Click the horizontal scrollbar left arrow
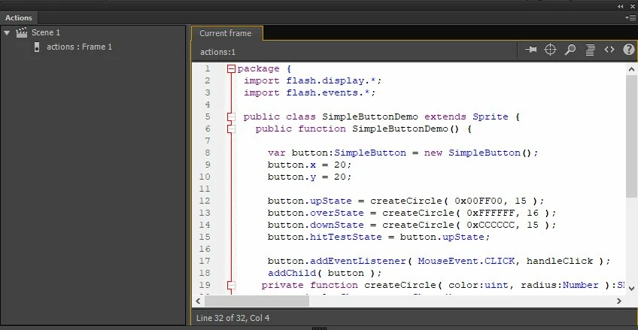638x330 pixels. (x=198, y=301)
